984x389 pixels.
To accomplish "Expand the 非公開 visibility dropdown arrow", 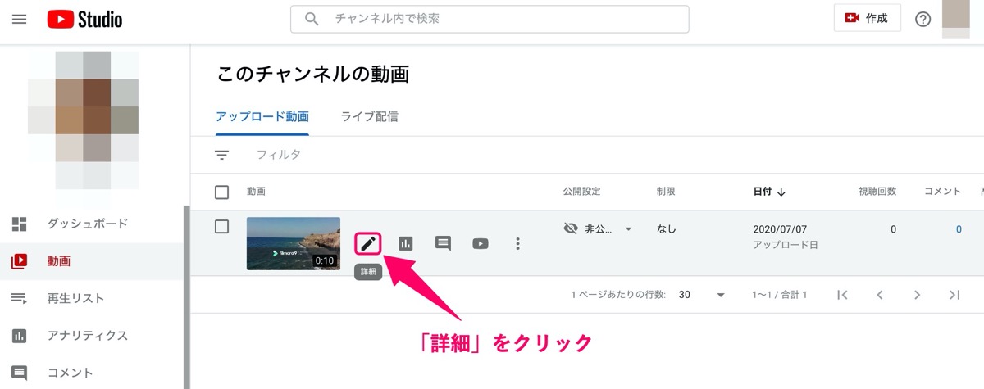I will click(628, 229).
